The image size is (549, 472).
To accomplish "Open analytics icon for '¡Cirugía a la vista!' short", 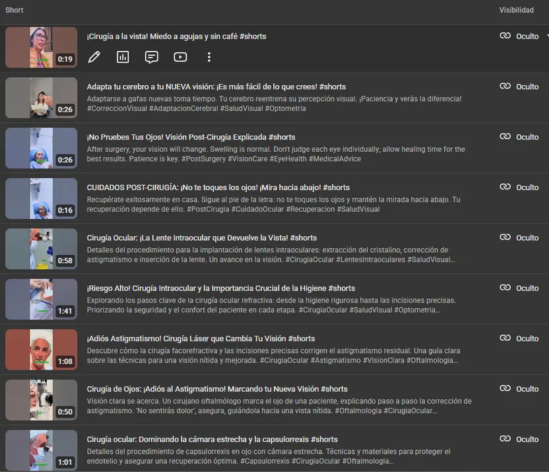I will coord(123,57).
